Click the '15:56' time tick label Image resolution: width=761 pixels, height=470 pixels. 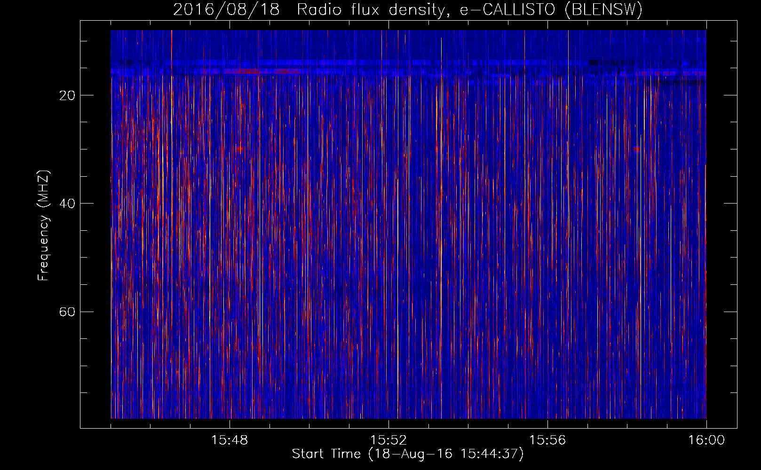click(x=547, y=440)
